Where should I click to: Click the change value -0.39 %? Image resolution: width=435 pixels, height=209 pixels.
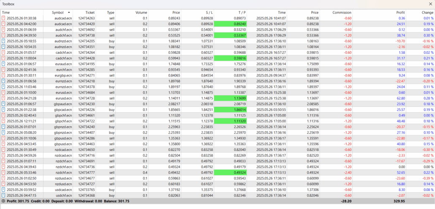coord(427,178)
